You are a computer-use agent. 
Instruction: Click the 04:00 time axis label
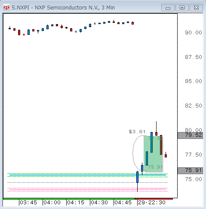click(52, 203)
